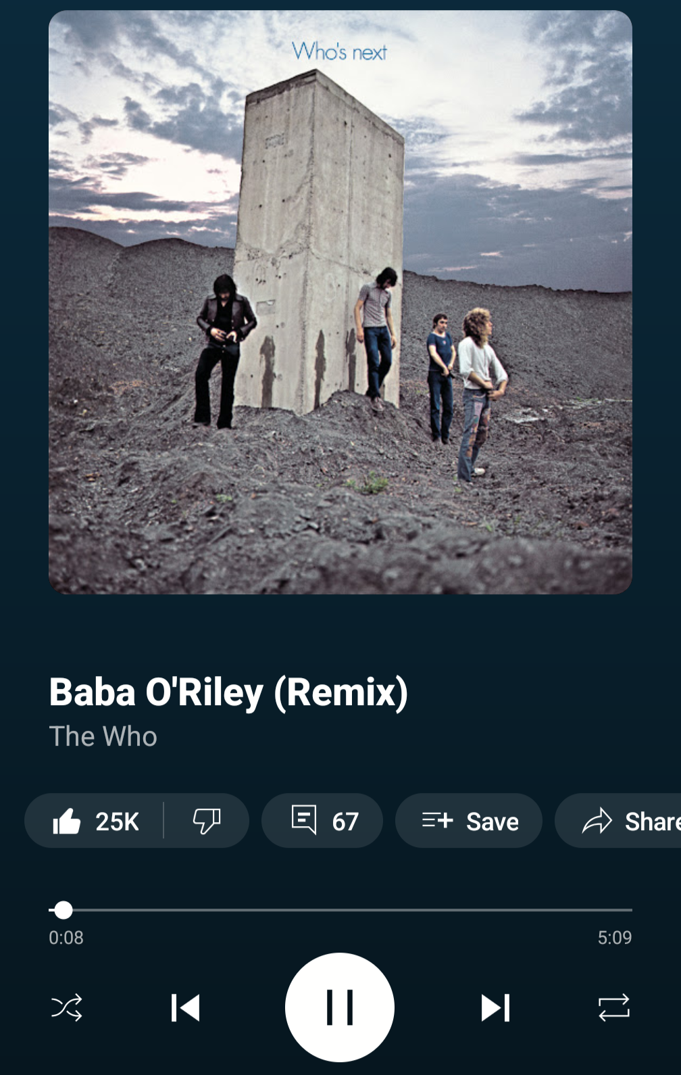681x1075 pixels.
Task: Toggle shuffle playback
Action: click(67, 1007)
